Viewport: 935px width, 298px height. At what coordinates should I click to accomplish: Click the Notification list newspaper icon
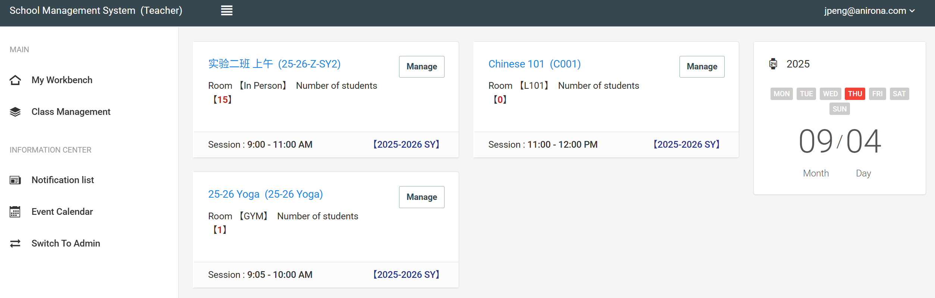point(15,180)
